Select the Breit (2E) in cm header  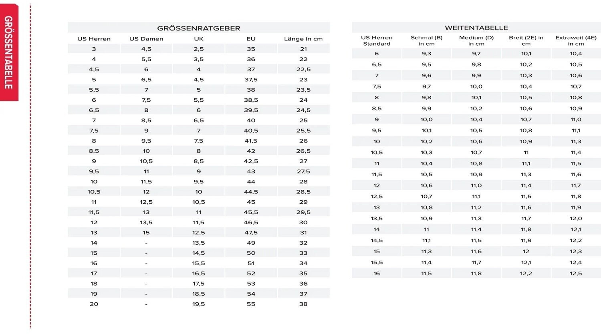point(526,40)
